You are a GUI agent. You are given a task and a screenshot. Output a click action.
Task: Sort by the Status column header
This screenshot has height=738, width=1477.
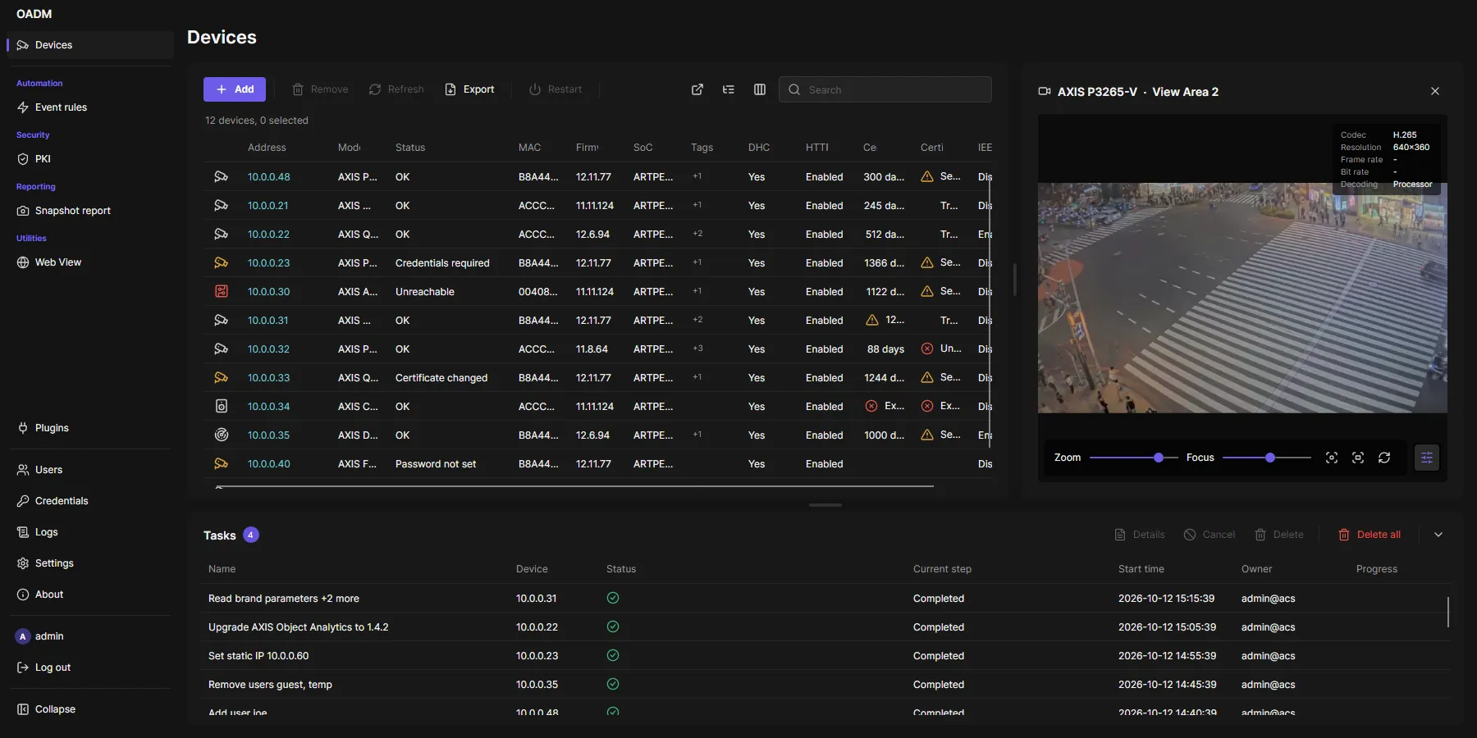click(410, 148)
